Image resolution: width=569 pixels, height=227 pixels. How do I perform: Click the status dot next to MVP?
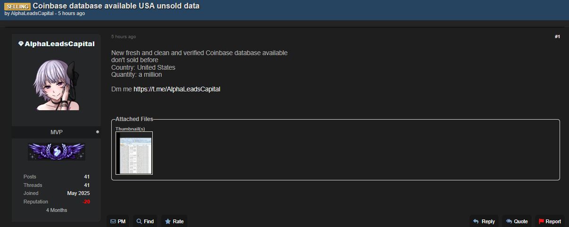[x=98, y=132]
